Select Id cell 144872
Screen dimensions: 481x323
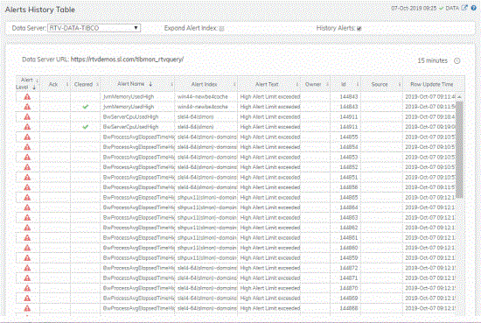click(x=345, y=268)
